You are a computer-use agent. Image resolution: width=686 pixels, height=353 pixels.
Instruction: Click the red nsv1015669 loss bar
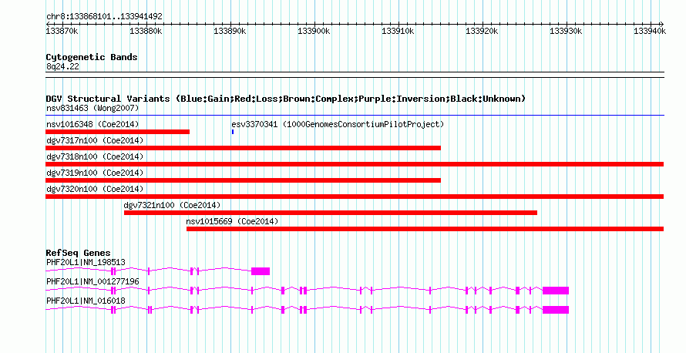(425, 229)
